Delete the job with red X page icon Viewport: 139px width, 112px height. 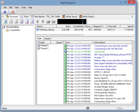[27, 22]
